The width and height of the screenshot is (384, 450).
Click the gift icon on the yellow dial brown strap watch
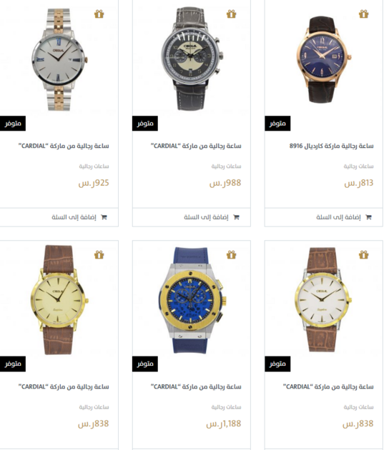click(99, 254)
